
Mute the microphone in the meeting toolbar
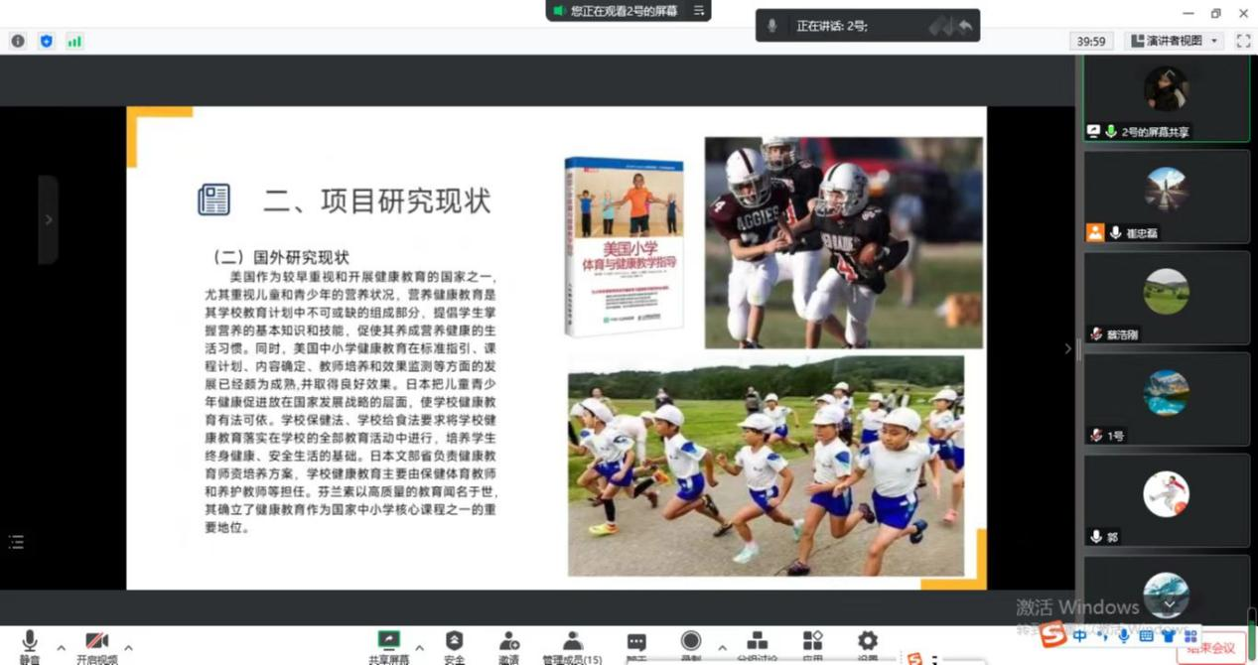tap(30, 643)
